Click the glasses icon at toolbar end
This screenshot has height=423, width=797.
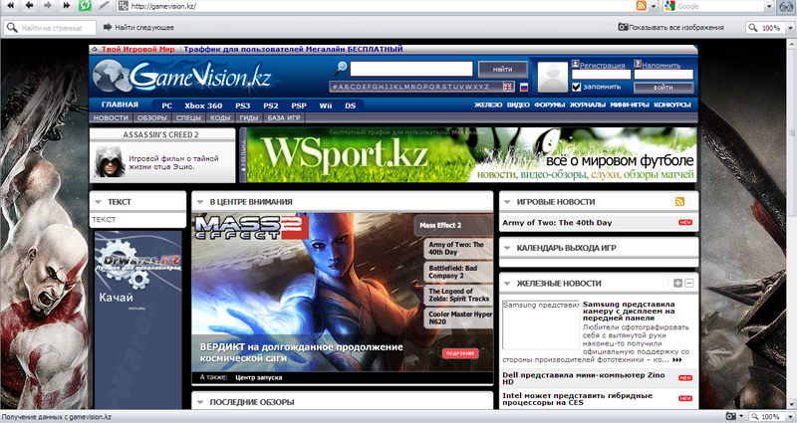tap(786, 6)
